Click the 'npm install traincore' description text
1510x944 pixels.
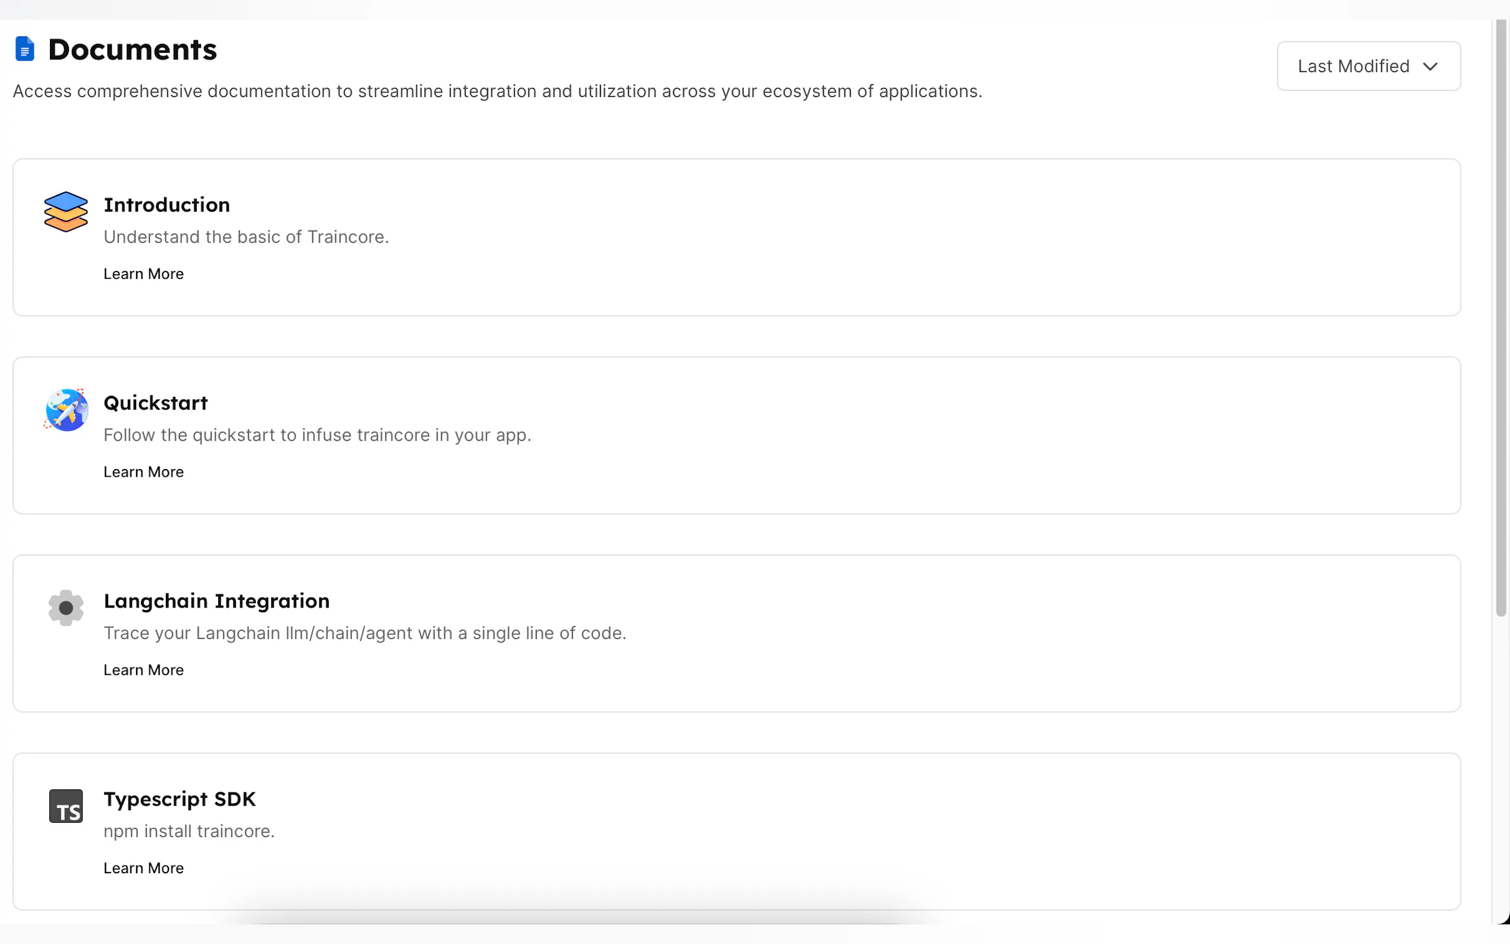pyautogui.click(x=189, y=832)
